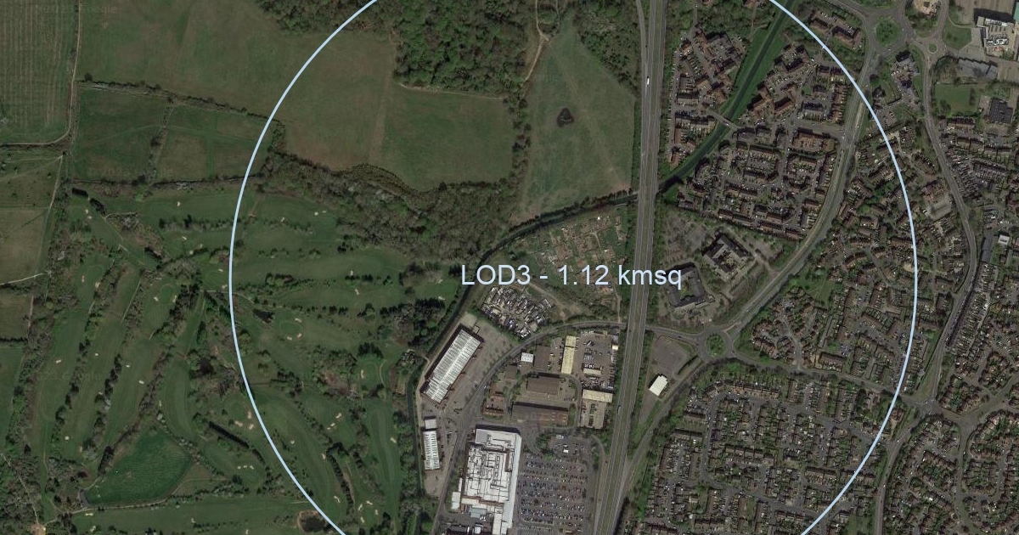Click the roundabout east of the motorway

[x=716, y=344]
